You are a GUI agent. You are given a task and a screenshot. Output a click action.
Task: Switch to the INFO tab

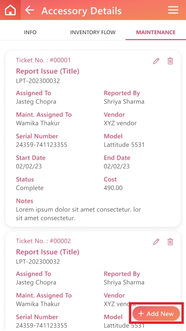click(30, 32)
